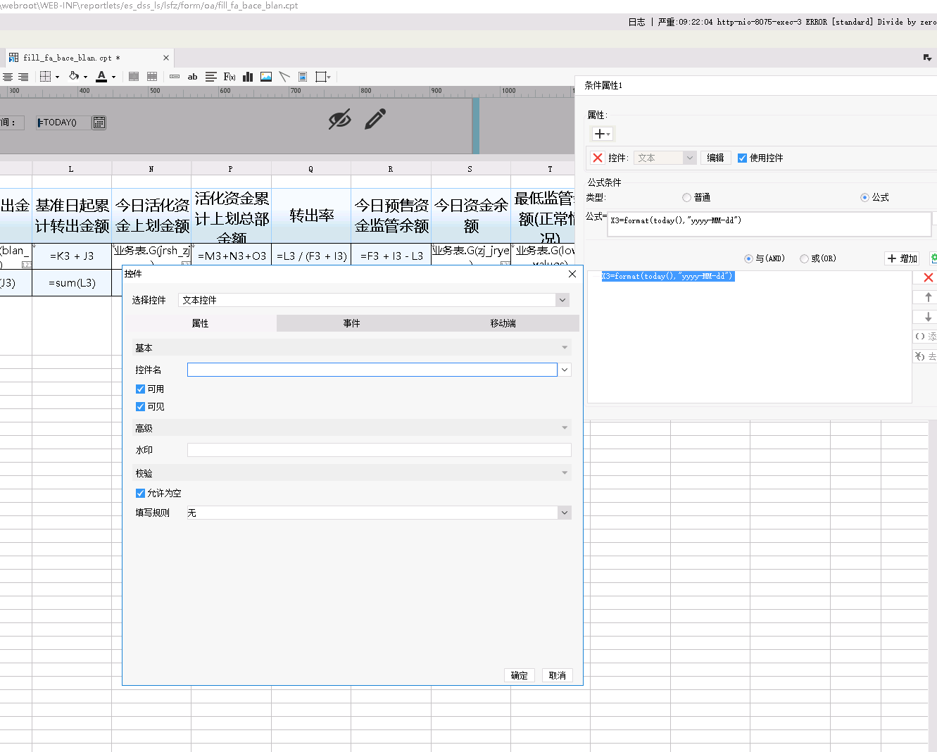Remove the 控件 property with red X
Viewport: 937px width, 752px height.
(598, 158)
